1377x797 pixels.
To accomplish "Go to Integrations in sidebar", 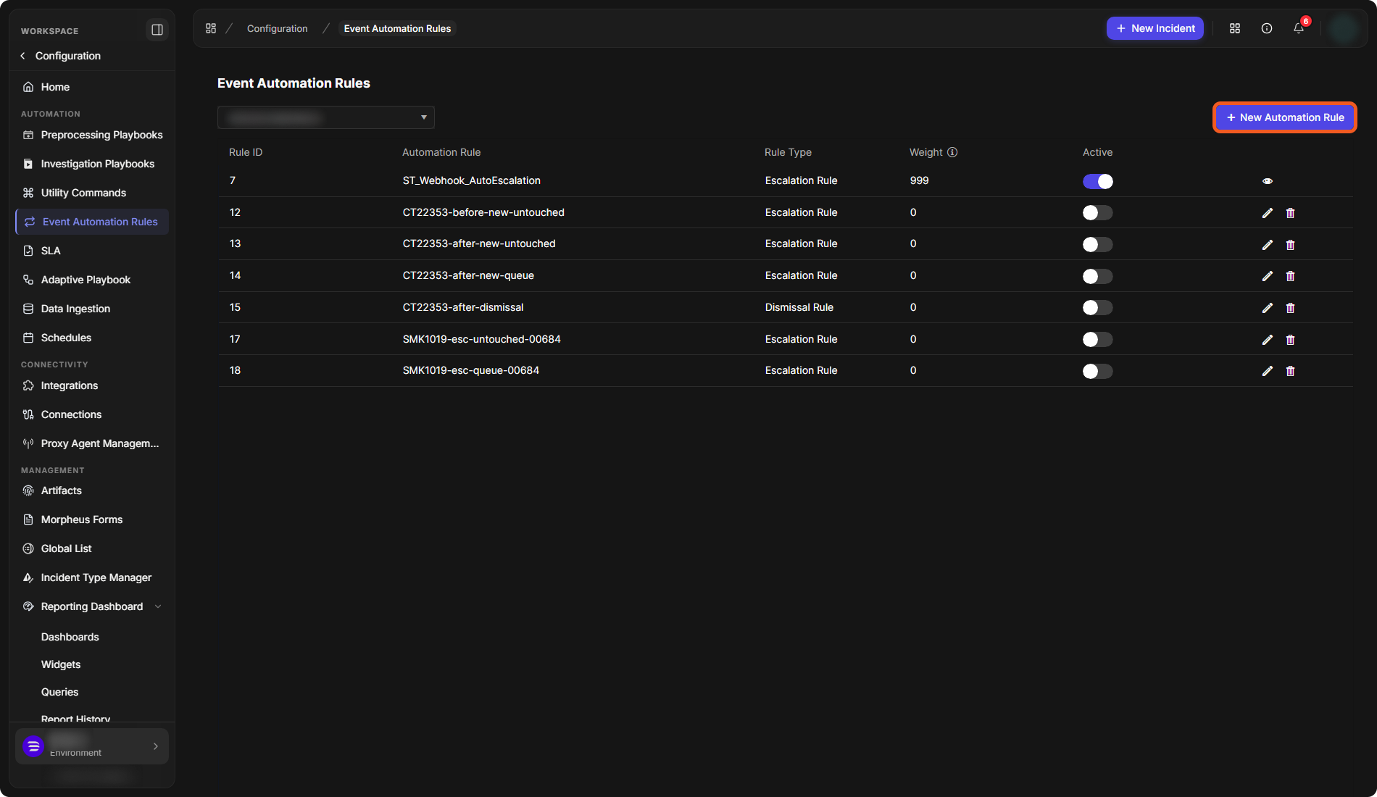I will click(92, 385).
